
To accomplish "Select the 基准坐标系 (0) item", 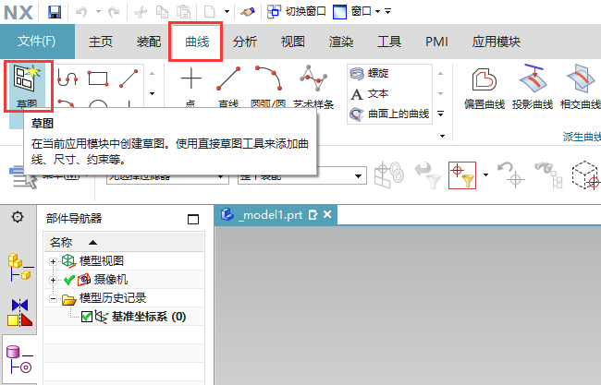I will pyautogui.click(x=149, y=317).
